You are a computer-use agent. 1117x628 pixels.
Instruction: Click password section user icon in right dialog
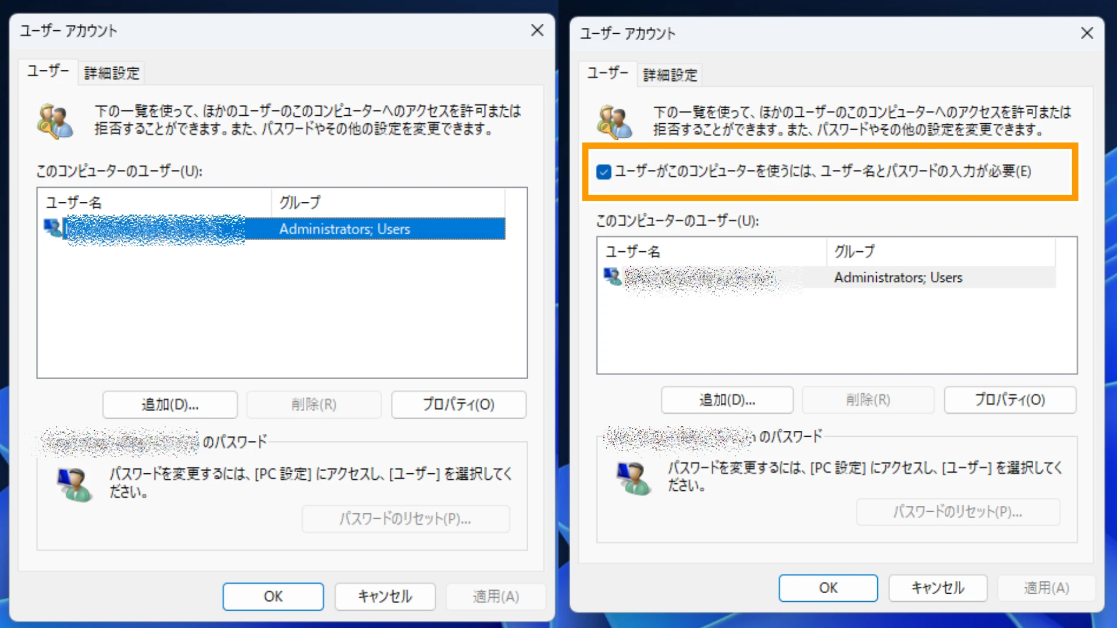(x=634, y=478)
